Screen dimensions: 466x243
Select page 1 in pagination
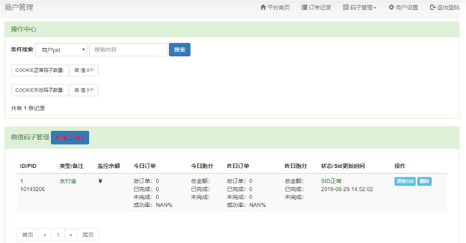click(x=58, y=235)
